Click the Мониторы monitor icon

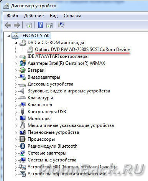[23, 118]
